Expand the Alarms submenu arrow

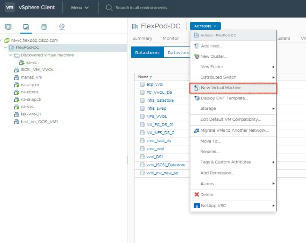[x=274, y=183]
